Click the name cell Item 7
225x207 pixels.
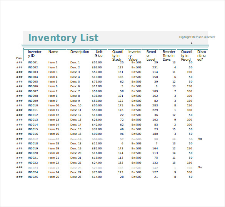point(53,91)
